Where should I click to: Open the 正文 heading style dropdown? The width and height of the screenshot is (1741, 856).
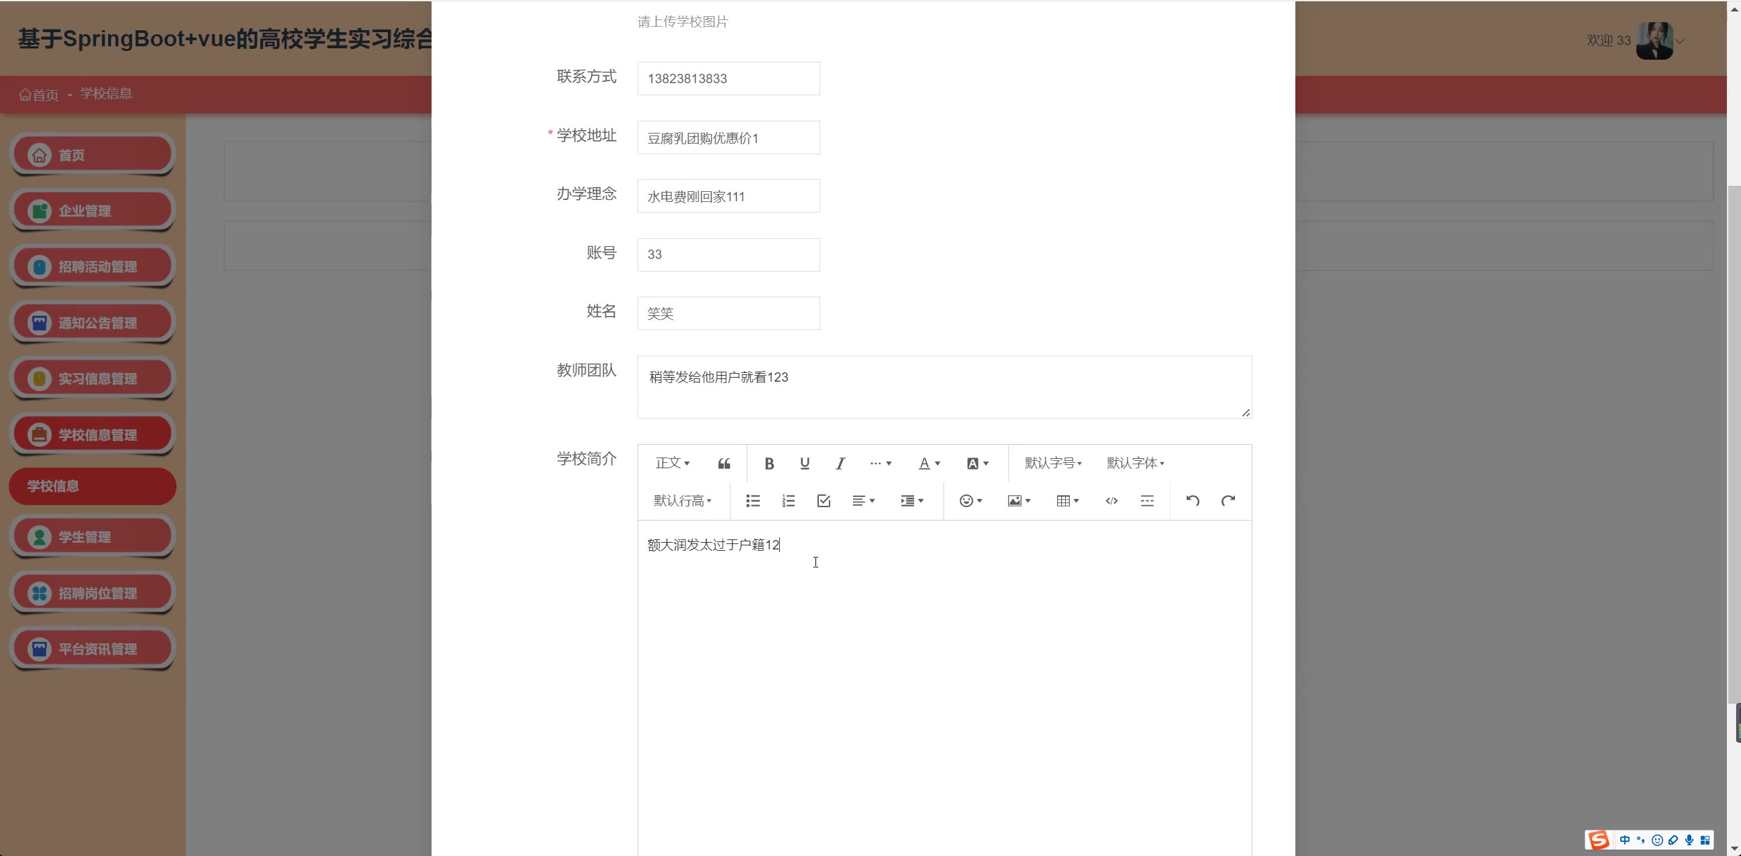(672, 464)
